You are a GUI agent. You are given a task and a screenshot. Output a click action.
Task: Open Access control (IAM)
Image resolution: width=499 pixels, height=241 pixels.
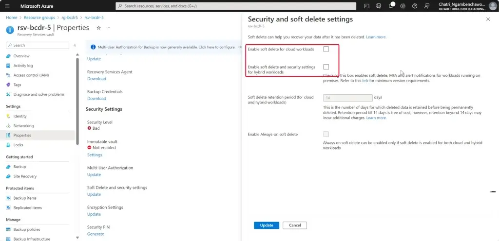(31, 75)
